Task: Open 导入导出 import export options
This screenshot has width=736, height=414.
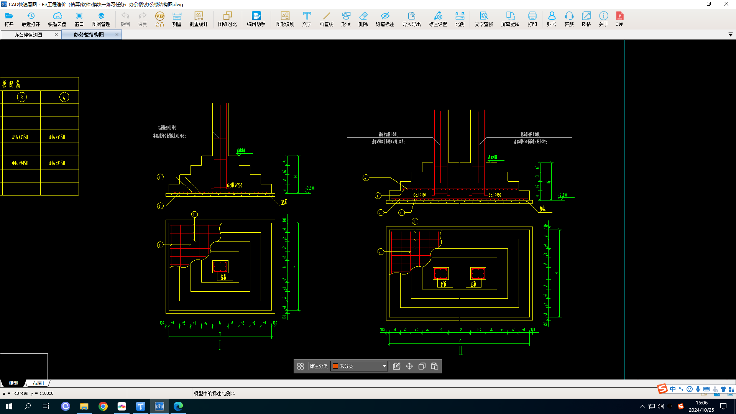Action: tap(411, 19)
